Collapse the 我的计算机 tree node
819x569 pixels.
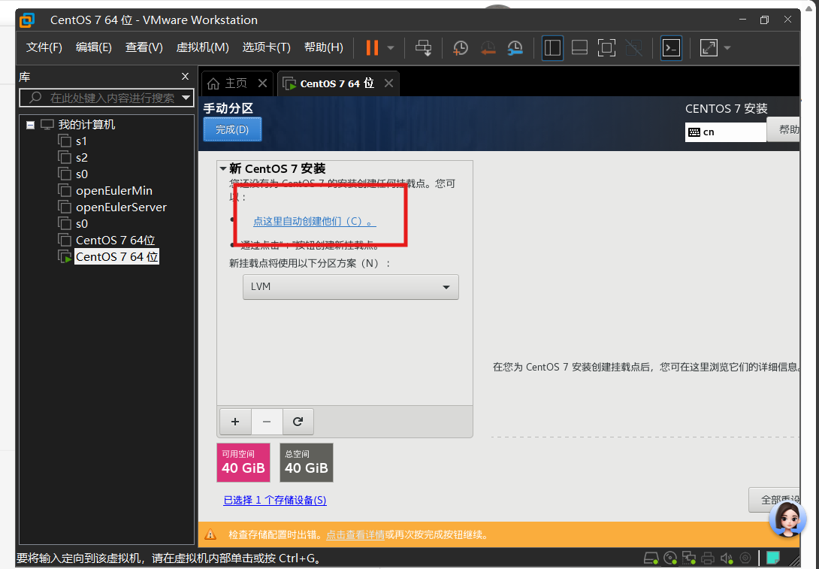(30, 125)
